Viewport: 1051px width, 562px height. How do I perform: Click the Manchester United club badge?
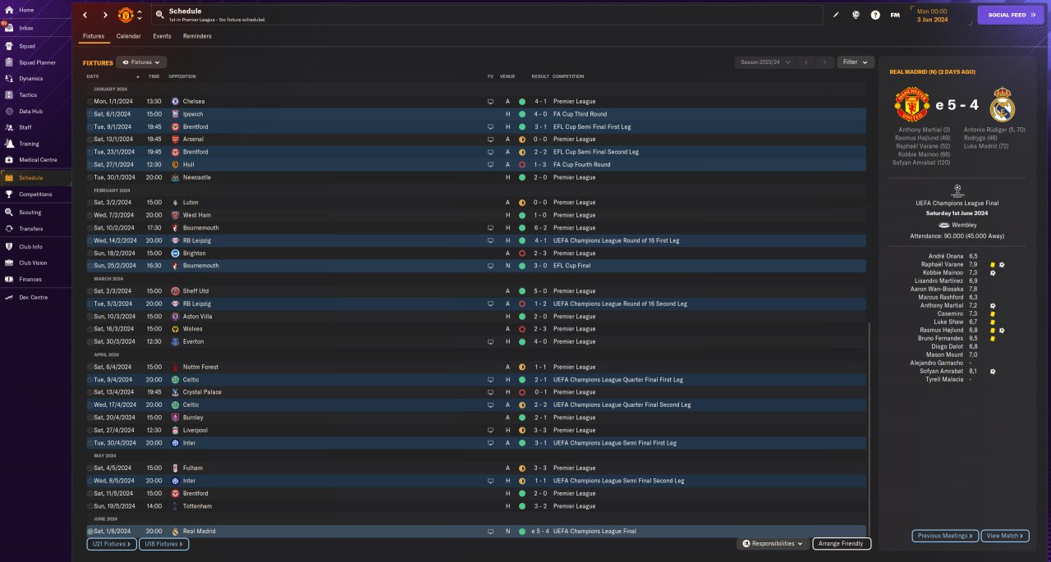[x=126, y=15]
